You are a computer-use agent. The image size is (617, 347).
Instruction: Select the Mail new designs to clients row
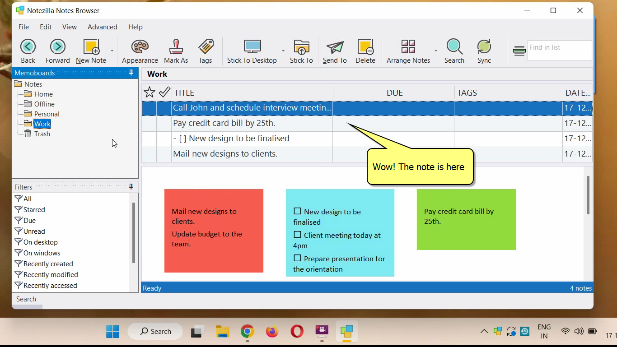click(367, 154)
